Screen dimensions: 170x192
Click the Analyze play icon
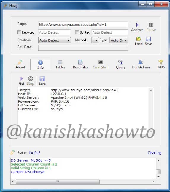(x=137, y=25)
